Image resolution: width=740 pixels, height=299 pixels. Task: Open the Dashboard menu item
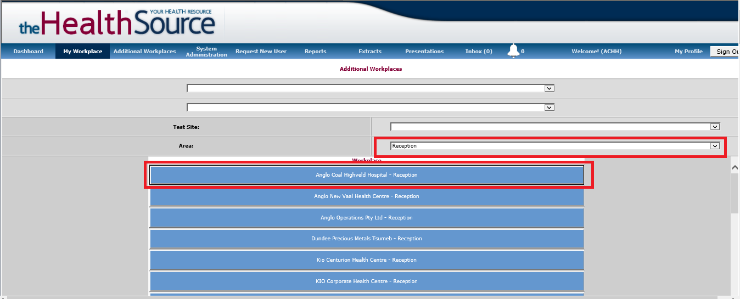click(28, 52)
